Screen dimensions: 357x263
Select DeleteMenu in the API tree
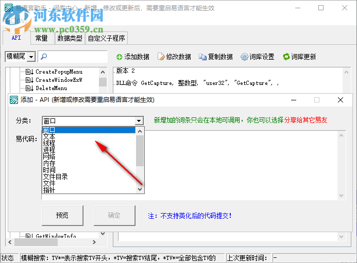click(51, 89)
